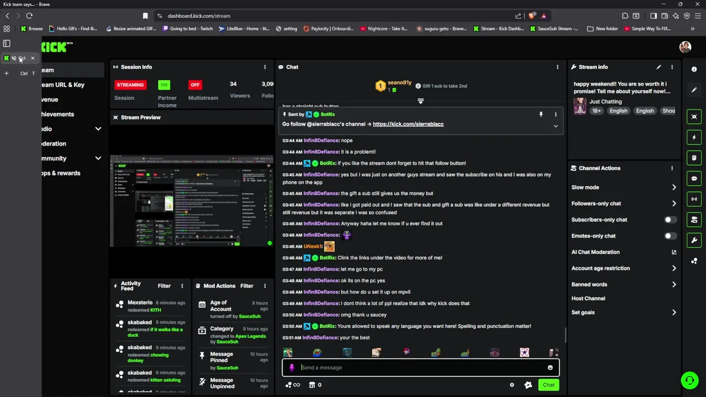
Task: Open AI Chat Moderation external link
Action: tap(674, 252)
